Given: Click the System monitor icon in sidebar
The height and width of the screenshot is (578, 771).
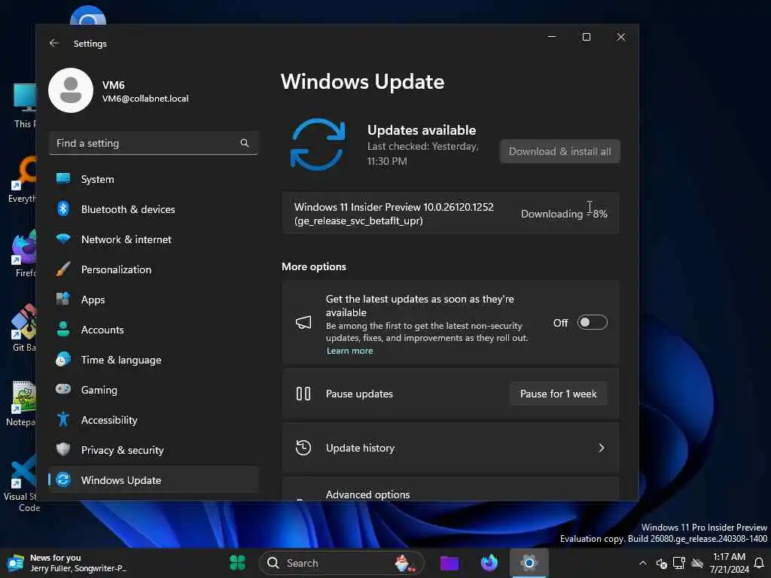Looking at the screenshot, I should tap(63, 179).
